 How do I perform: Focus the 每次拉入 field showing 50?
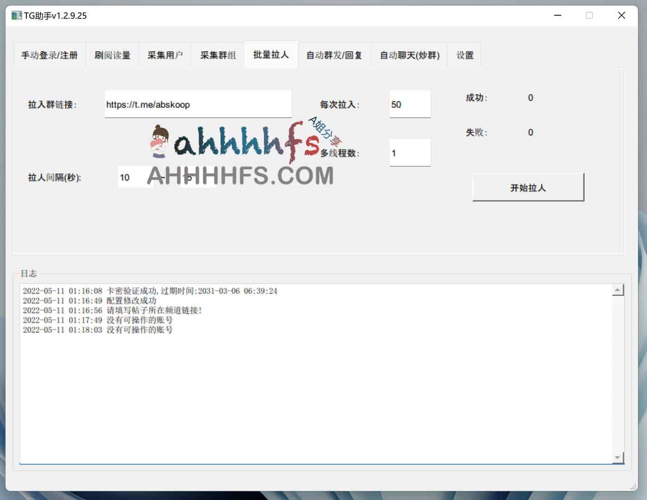pos(410,104)
